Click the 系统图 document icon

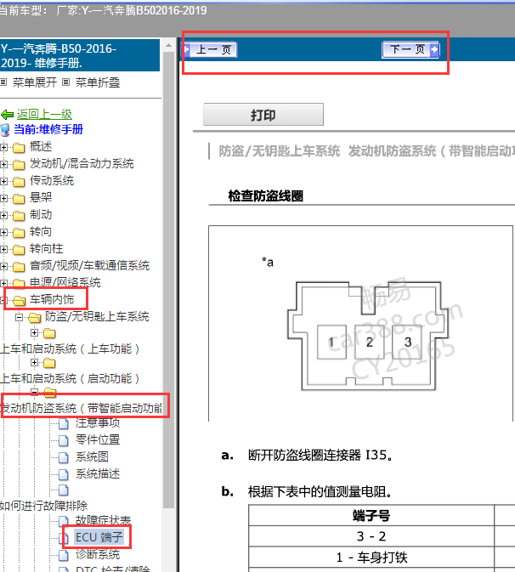pos(64,457)
